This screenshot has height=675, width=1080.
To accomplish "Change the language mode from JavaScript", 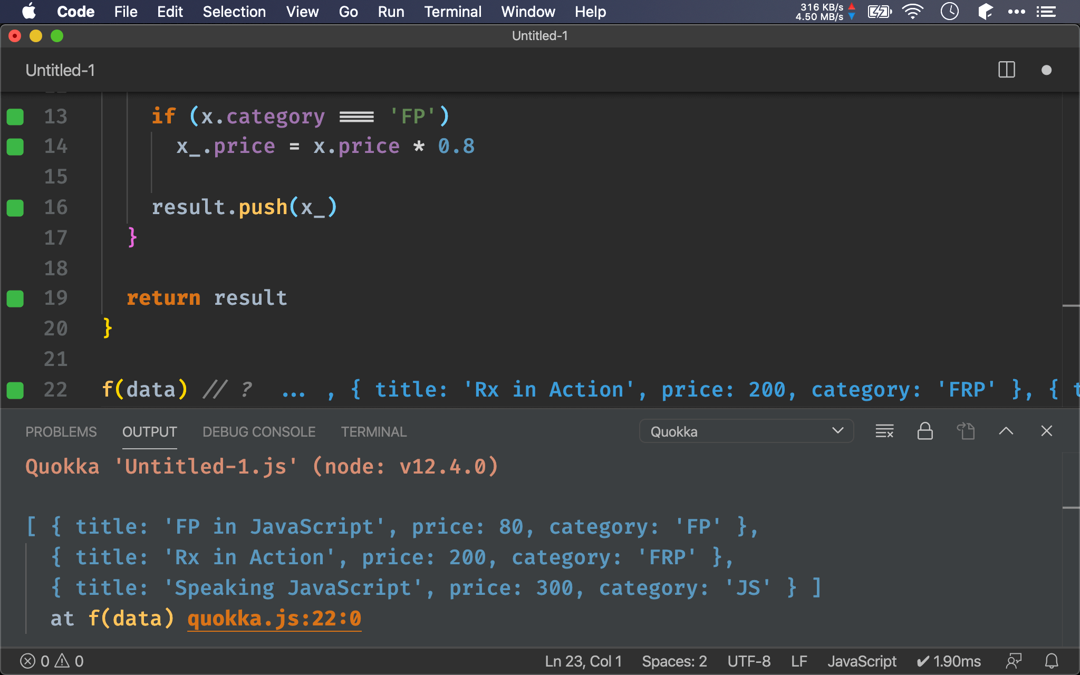I will pyautogui.click(x=862, y=661).
